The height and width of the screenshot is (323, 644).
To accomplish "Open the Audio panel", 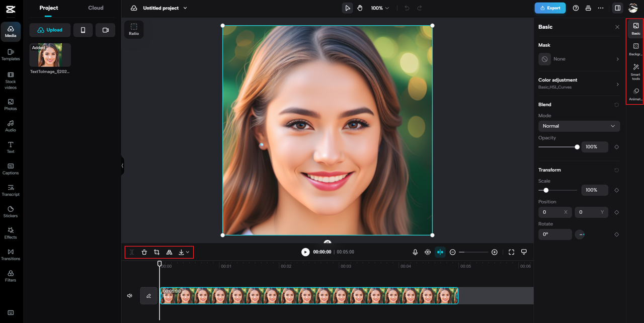I will [x=11, y=126].
